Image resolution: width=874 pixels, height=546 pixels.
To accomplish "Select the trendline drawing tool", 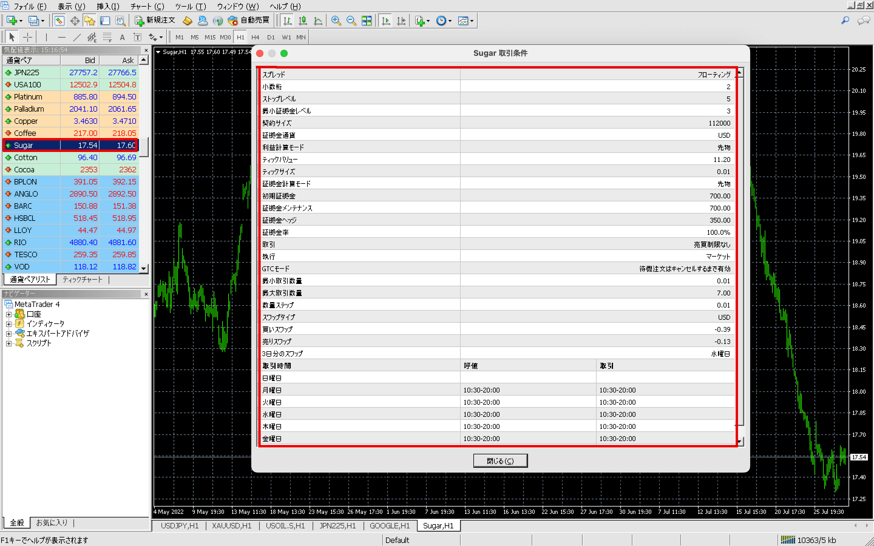I will click(x=76, y=37).
